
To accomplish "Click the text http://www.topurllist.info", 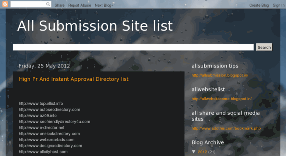I will [41, 104].
